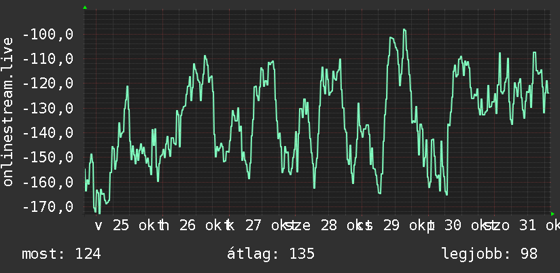Select the 28 okt date label

(345, 226)
